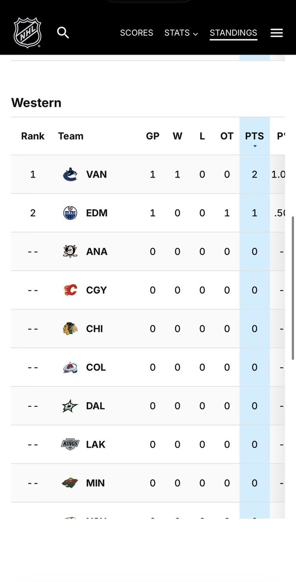The height and width of the screenshot is (582, 296).
Task: Open the hamburger menu icon
Action: [x=277, y=33]
